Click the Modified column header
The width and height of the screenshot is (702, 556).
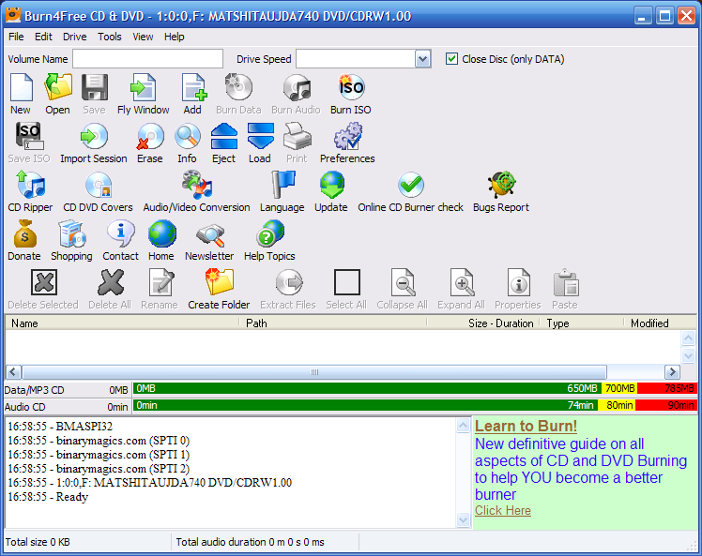pyautogui.click(x=661, y=323)
